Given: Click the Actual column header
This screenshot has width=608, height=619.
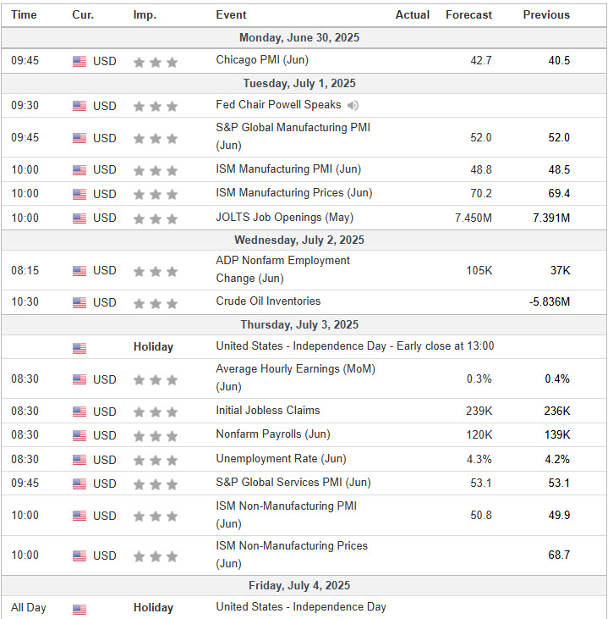Looking at the screenshot, I should [x=413, y=14].
